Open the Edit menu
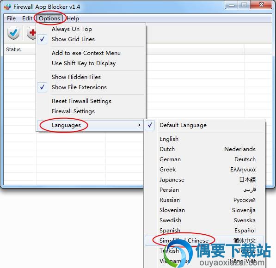The height and width of the screenshot is (268, 276). [x=27, y=18]
